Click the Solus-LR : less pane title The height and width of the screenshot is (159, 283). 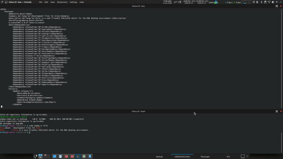pyautogui.click(x=138, y=6)
